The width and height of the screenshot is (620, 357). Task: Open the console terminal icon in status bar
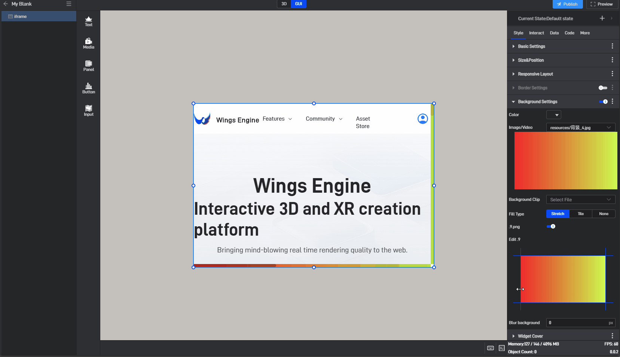pyautogui.click(x=502, y=348)
